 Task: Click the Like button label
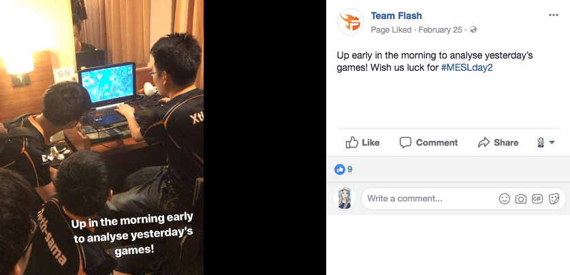pyautogui.click(x=370, y=143)
